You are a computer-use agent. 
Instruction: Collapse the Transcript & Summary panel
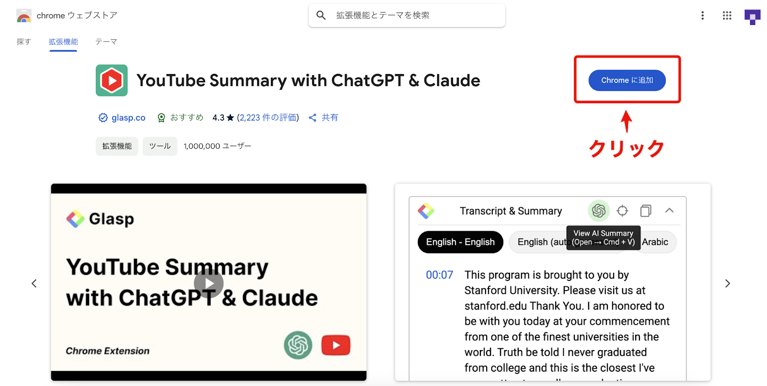pyautogui.click(x=669, y=211)
